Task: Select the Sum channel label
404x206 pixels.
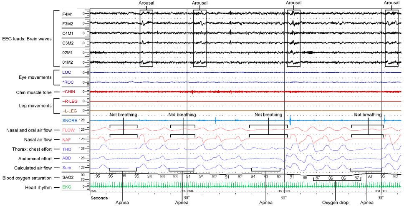Action: (x=66, y=168)
